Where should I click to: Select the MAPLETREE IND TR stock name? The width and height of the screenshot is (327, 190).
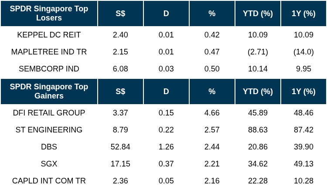(x=49, y=52)
